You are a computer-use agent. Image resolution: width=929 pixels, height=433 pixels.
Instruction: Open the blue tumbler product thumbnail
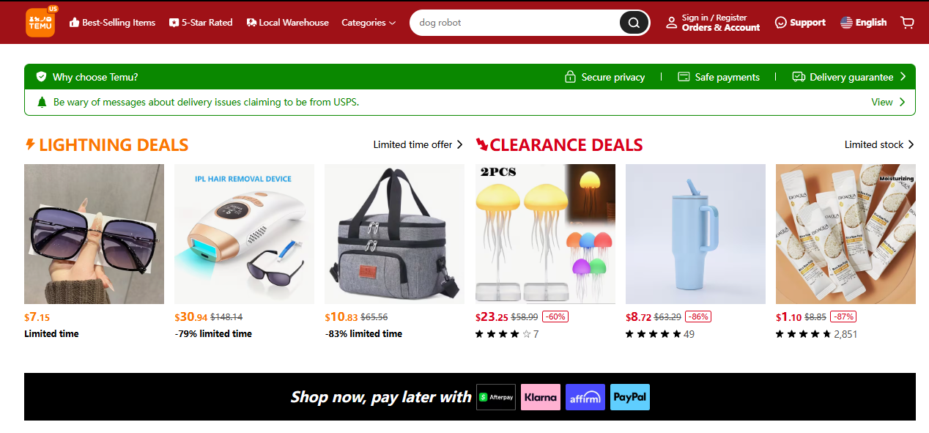695,234
